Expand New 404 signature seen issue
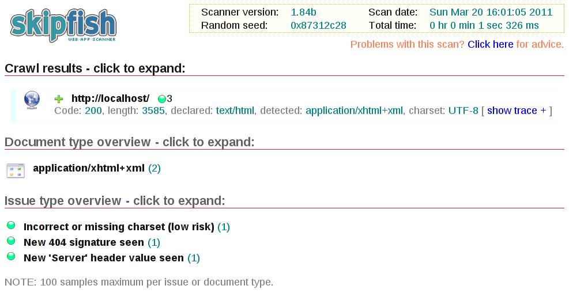This screenshot has height=293, width=569. (x=84, y=242)
